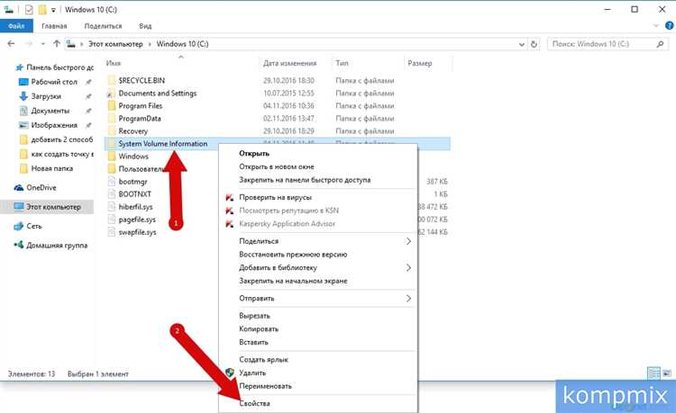Viewport: 676px width, 413px height.
Task: Click the up-arrow navigation button
Action: (x=58, y=43)
